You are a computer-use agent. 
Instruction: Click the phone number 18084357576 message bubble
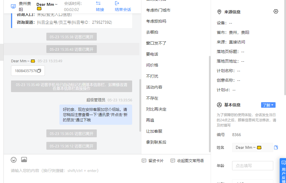[x=28, y=71]
